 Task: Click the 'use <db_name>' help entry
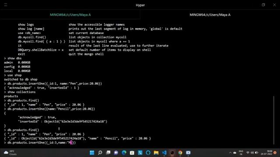coord(29,33)
